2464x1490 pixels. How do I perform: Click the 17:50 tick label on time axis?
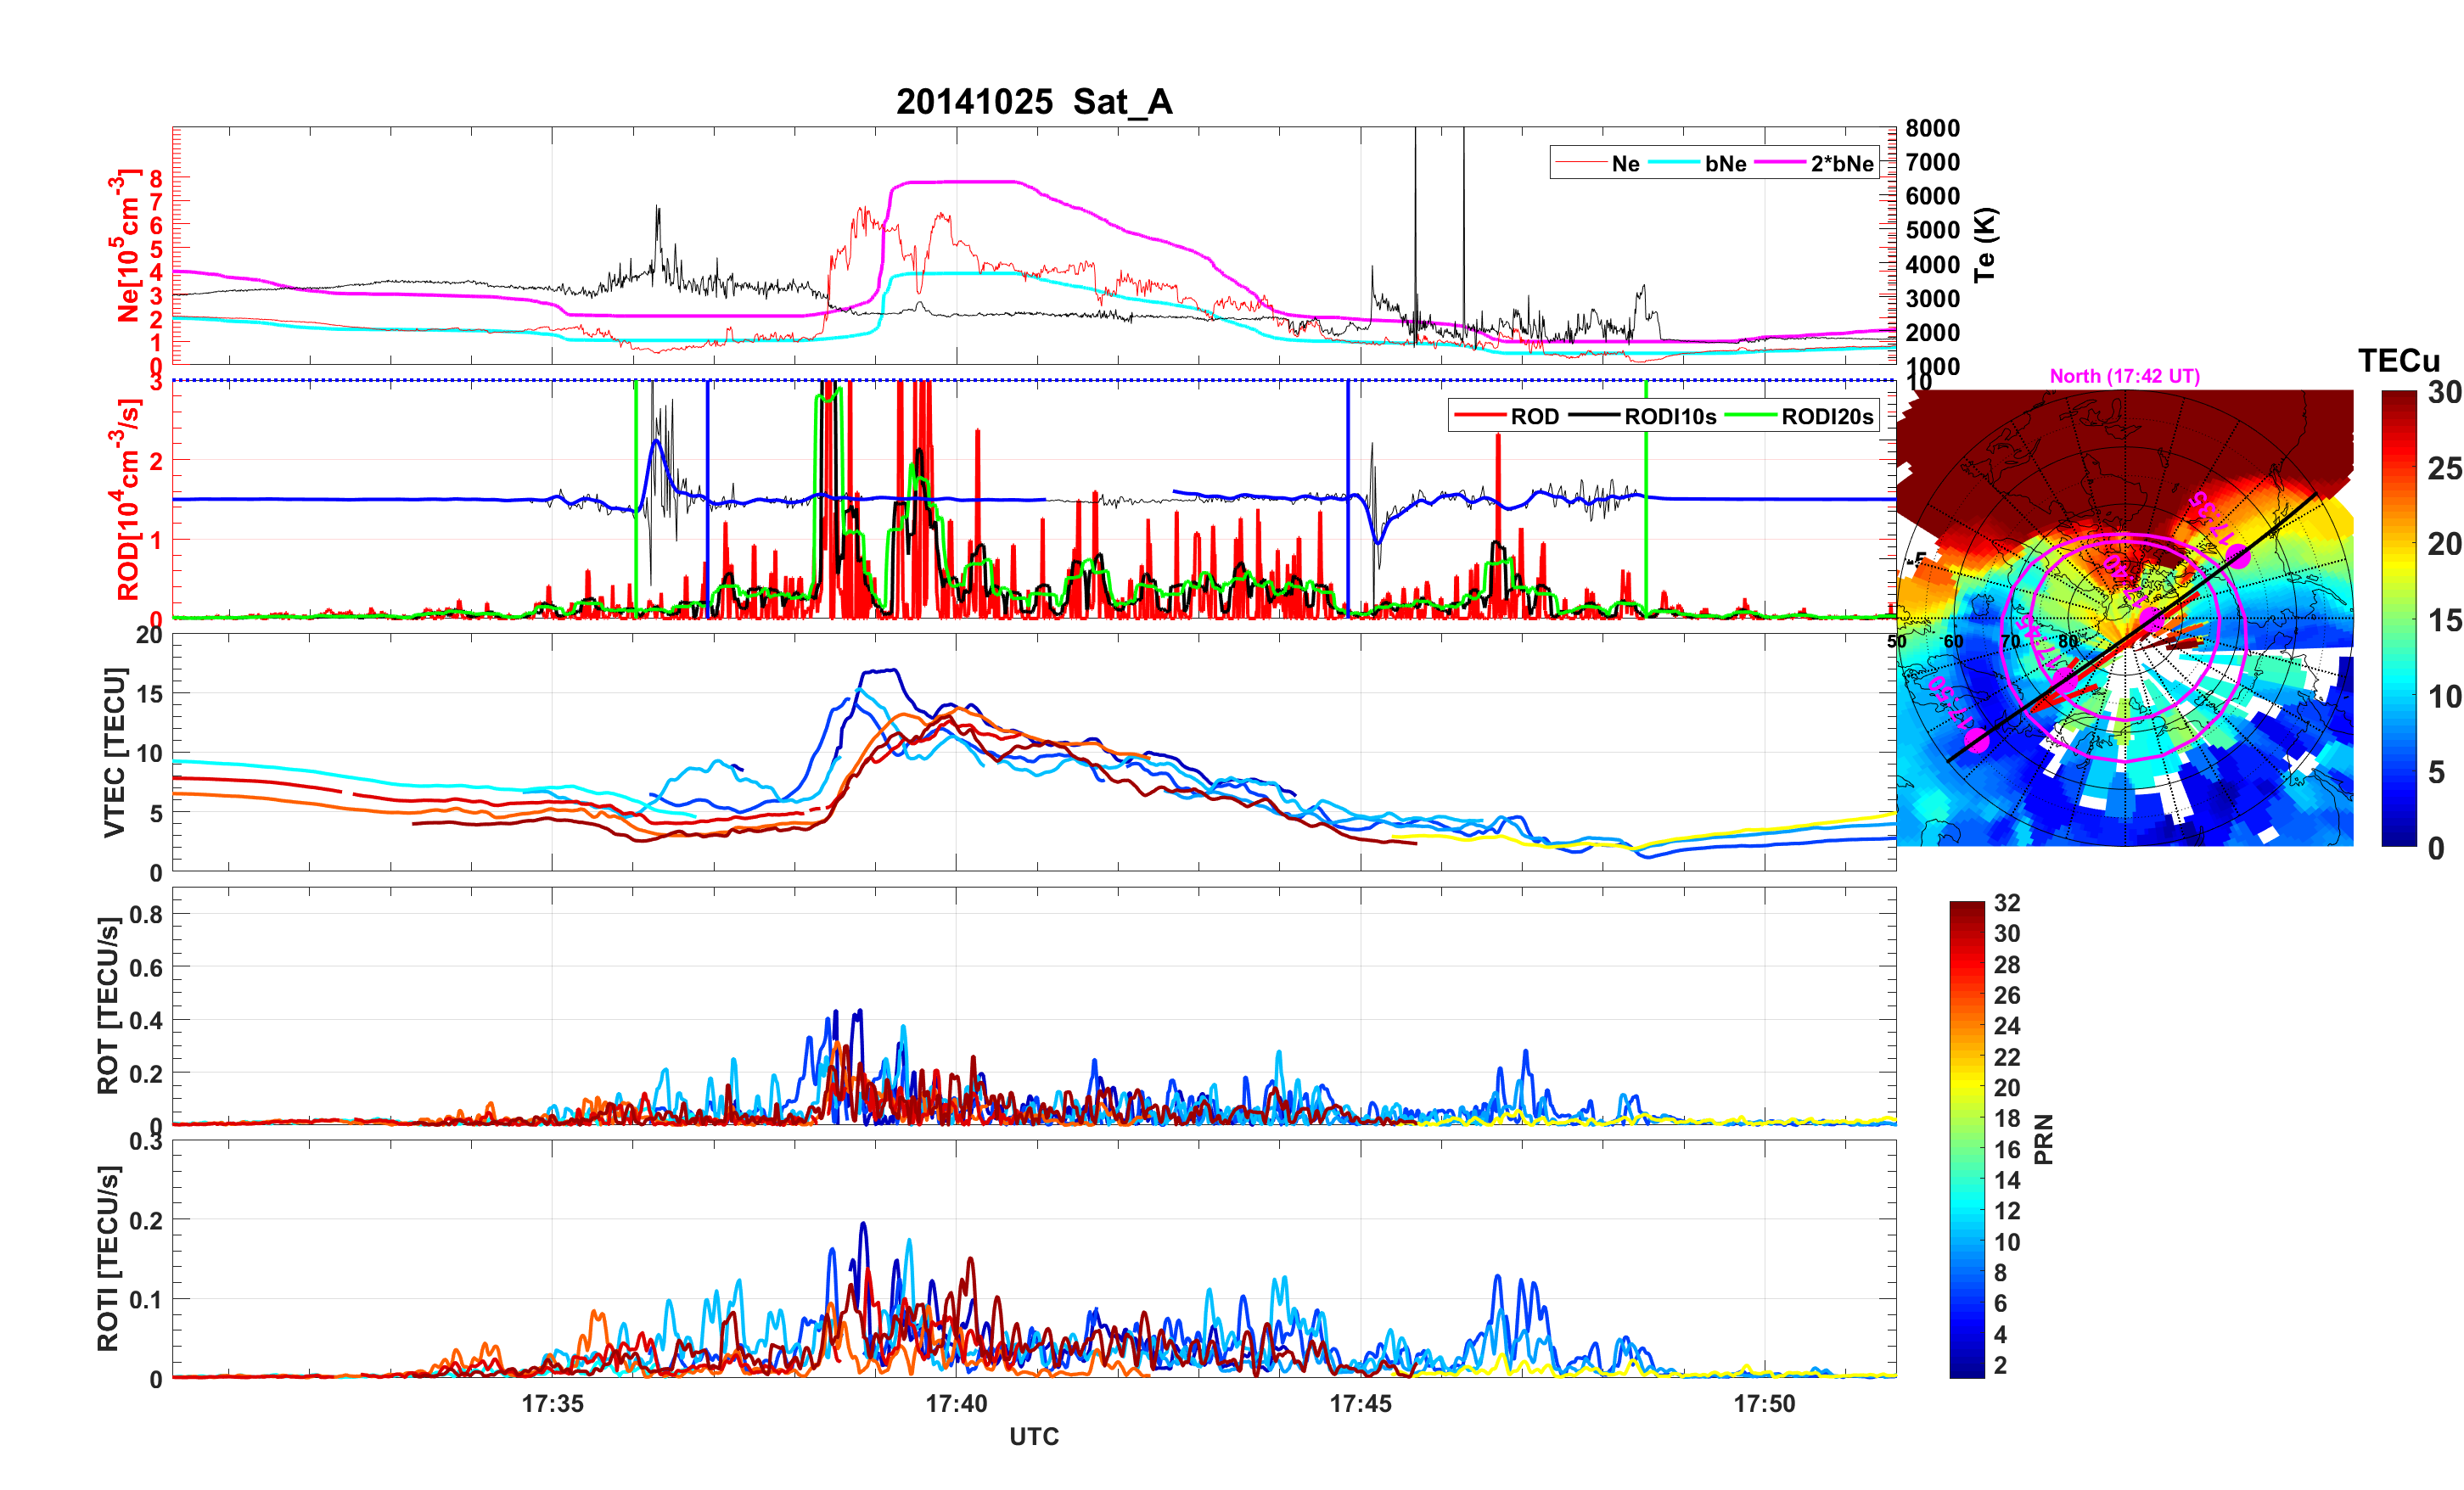point(1764,1404)
